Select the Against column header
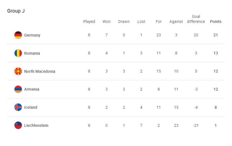Screen dimensions: 232x146 point(176,22)
